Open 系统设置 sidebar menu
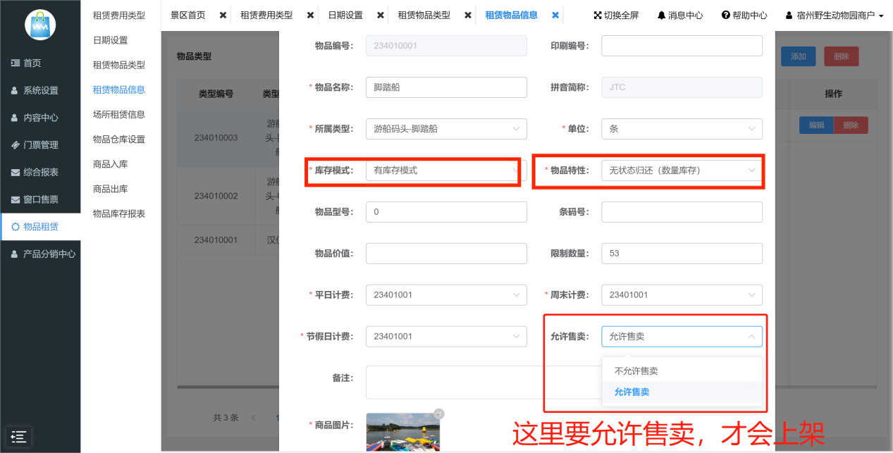Image resolution: width=893 pixels, height=453 pixels. [x=40, y=90]
